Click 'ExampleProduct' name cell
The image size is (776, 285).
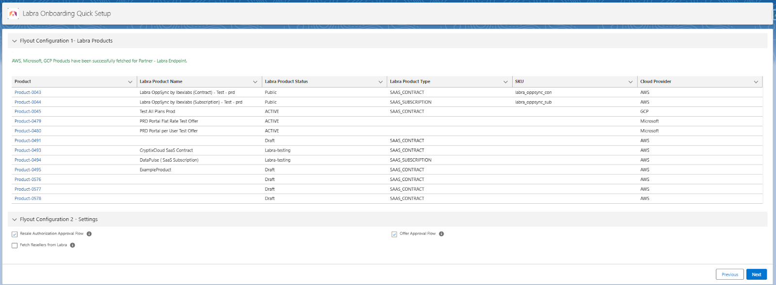(x=155, y=170)
